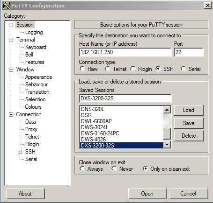Click the Load button

tap(189, 110)
